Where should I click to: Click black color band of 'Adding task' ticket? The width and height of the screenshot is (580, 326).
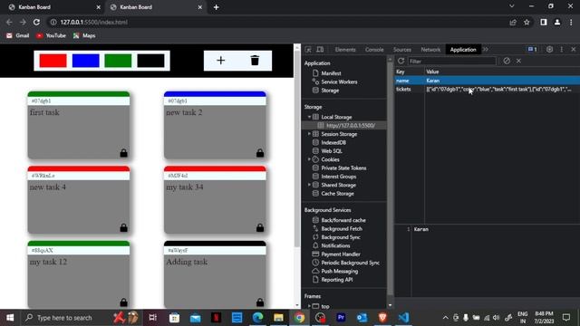click(x=215, y=244)
